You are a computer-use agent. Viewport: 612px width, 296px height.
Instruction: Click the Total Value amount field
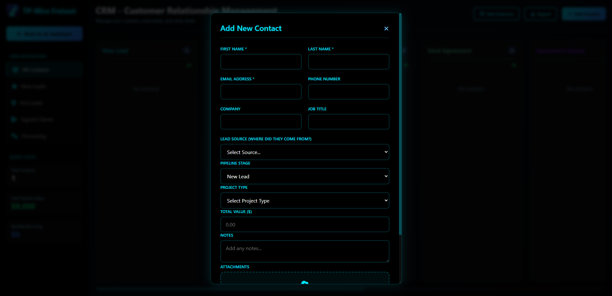(x=305, y=224)
